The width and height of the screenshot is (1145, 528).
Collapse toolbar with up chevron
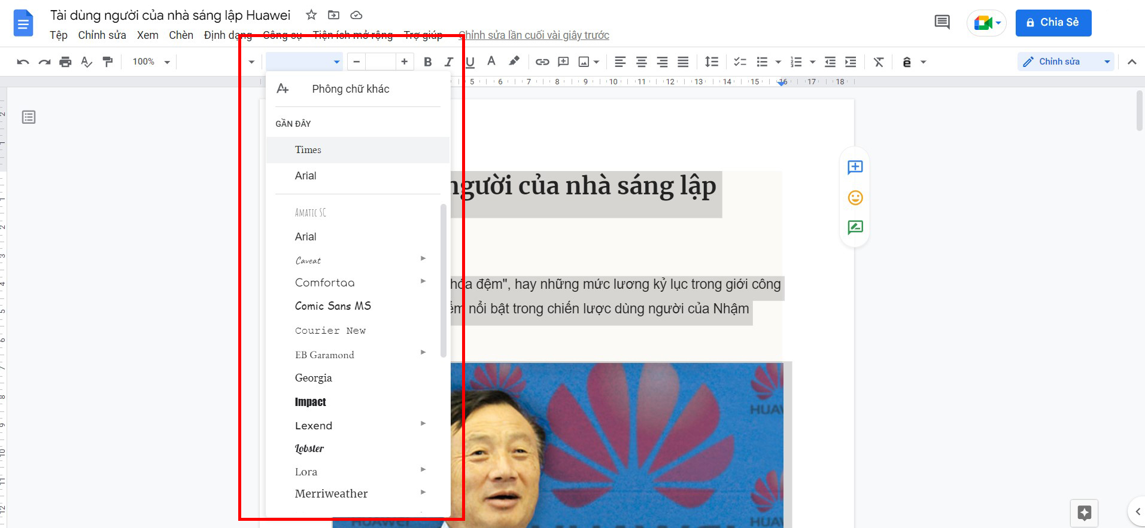[x=1132, y=62]
